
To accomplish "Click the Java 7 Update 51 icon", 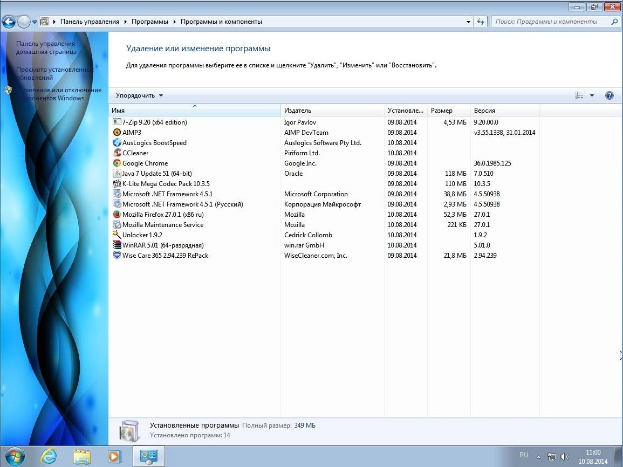I will point(117,174).
